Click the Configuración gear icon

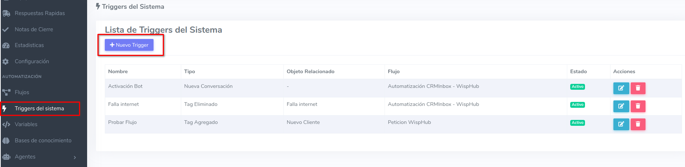(x=6, y=62)
